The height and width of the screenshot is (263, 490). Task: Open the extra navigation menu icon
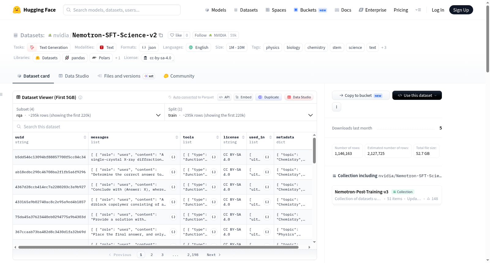[x=418, y=10]
